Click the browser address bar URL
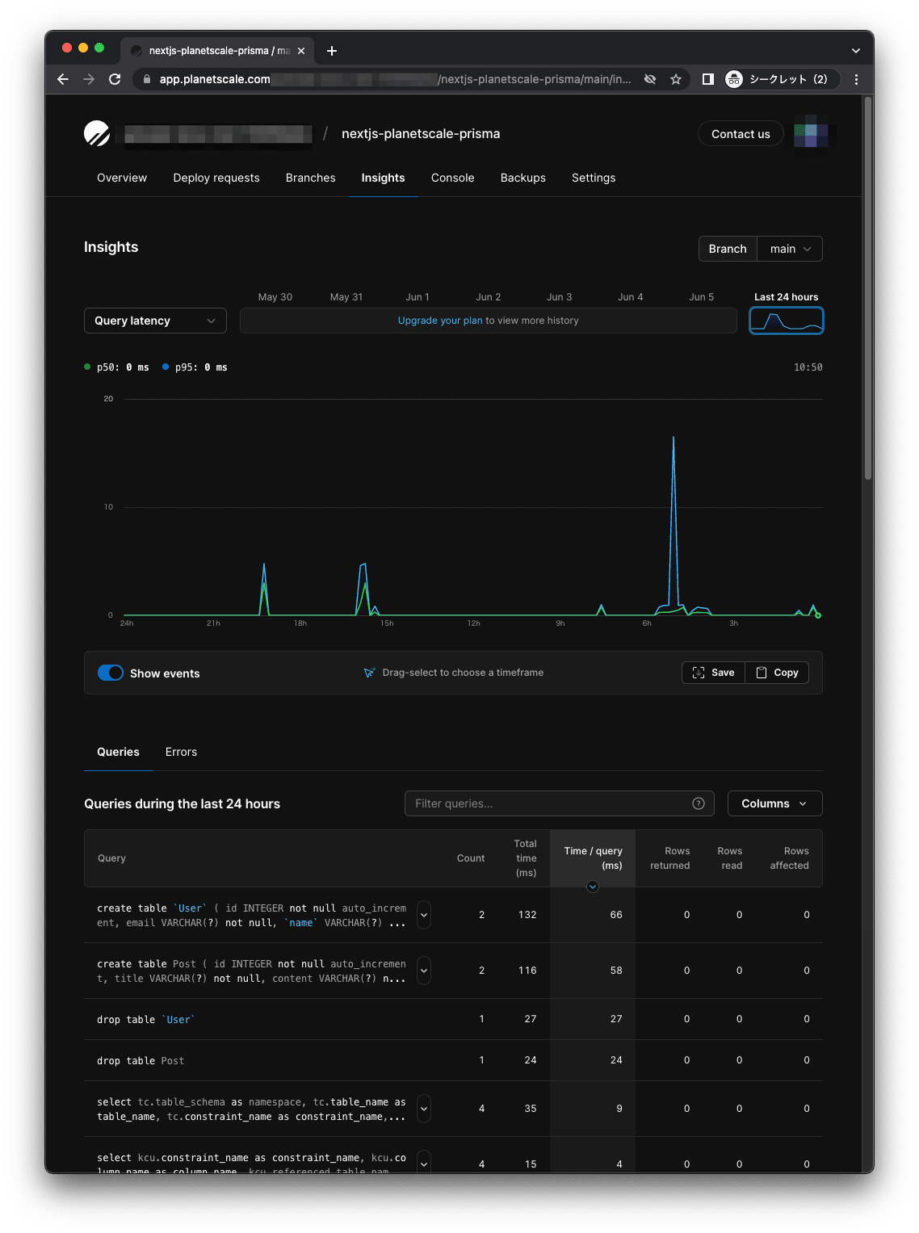 click(396, 79)
